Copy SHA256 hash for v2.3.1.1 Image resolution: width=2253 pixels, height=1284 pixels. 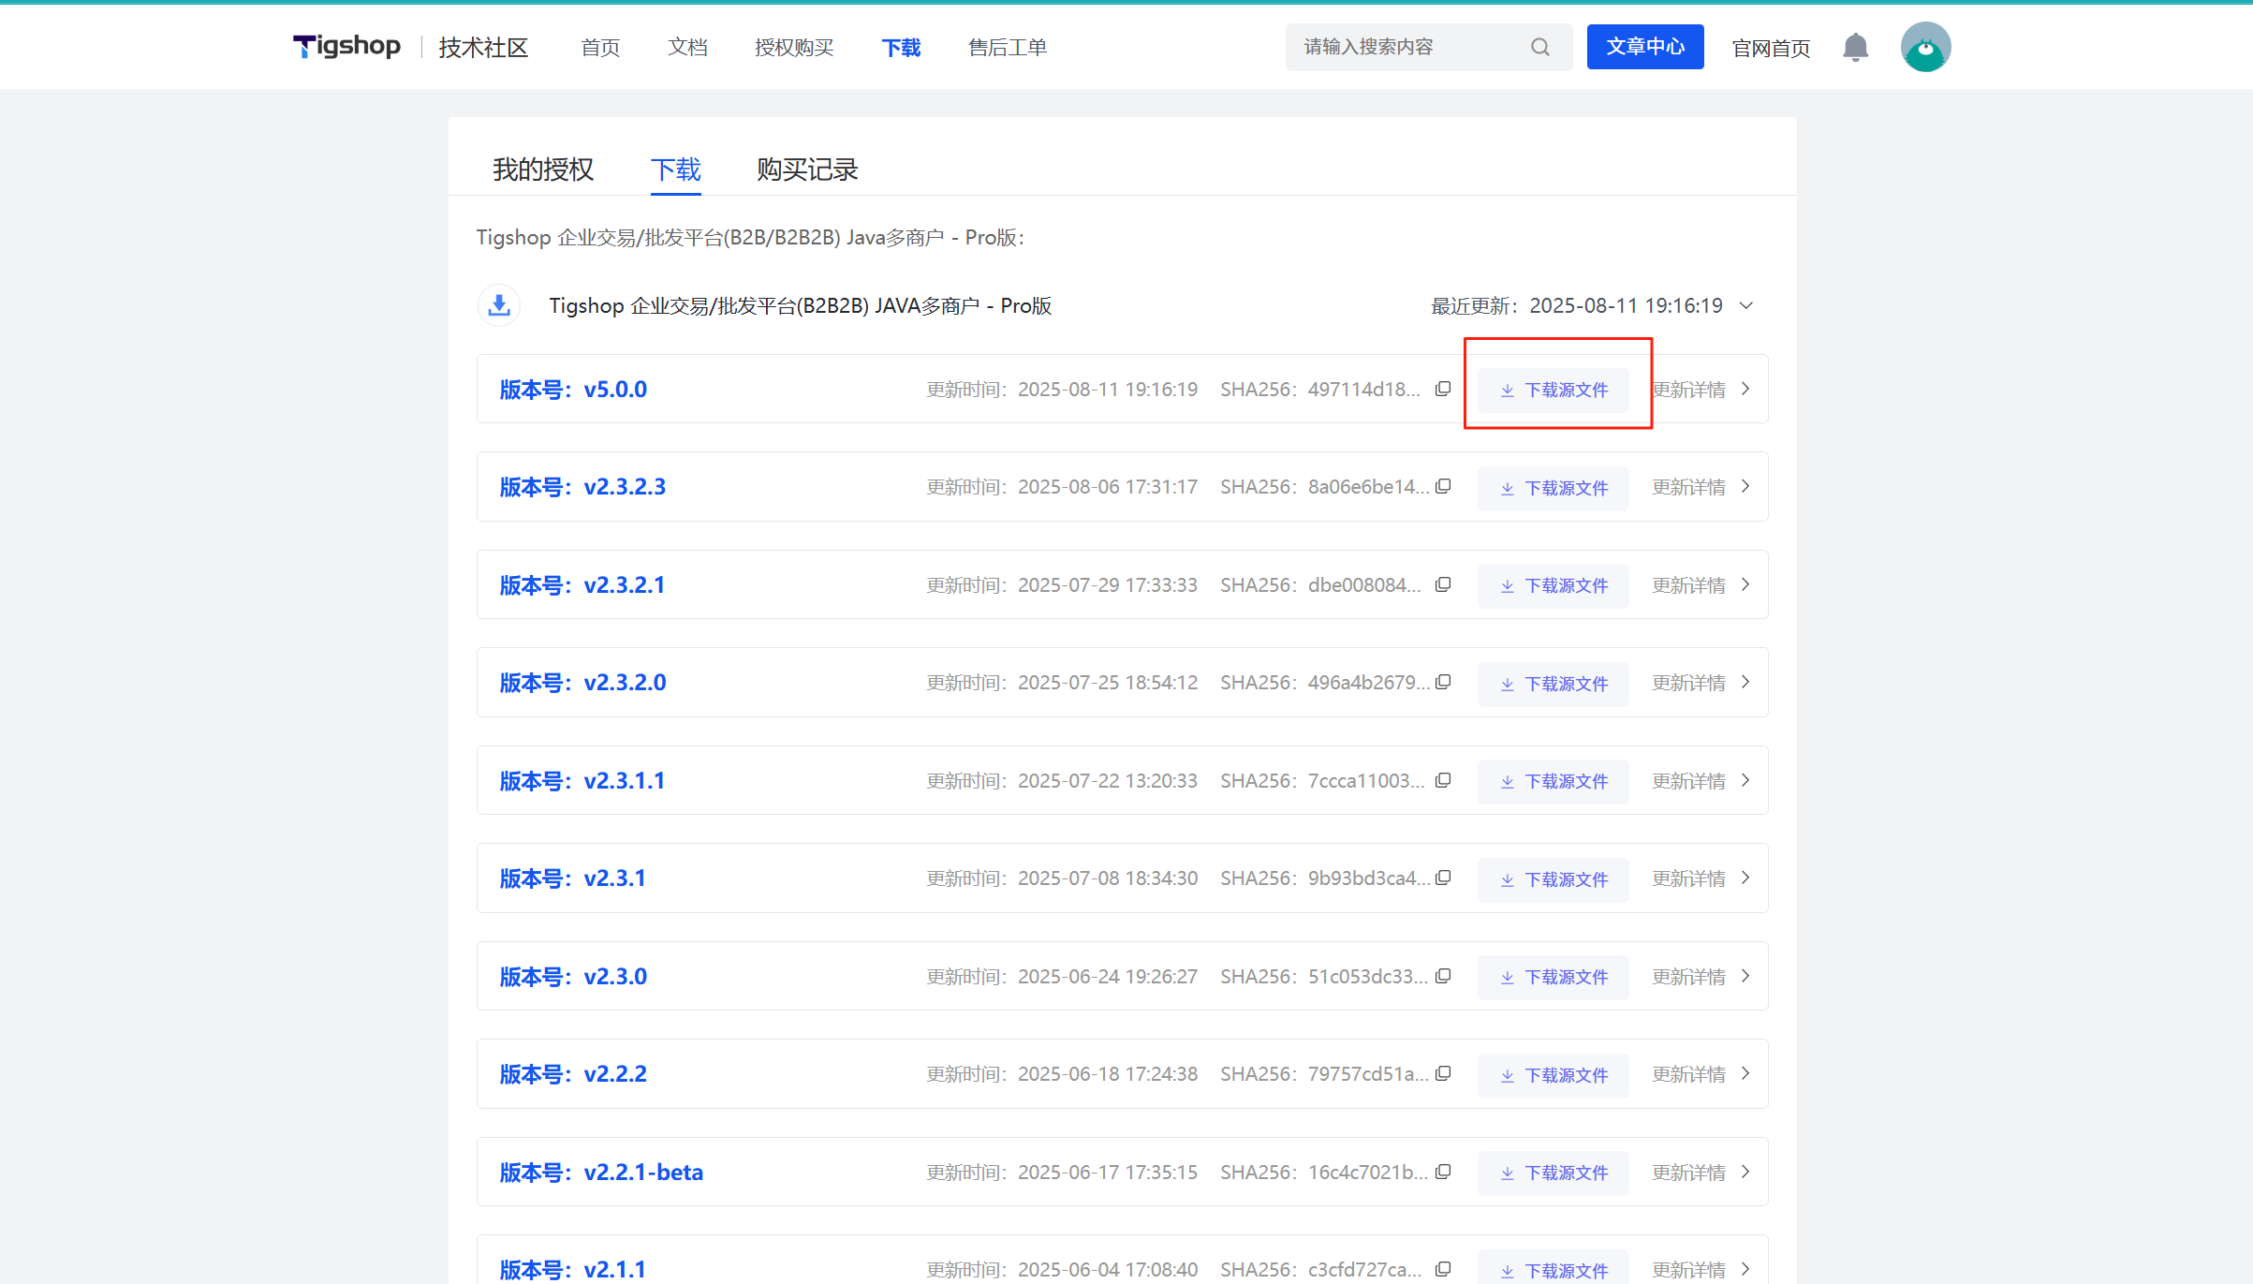(x=1443, y=780)
